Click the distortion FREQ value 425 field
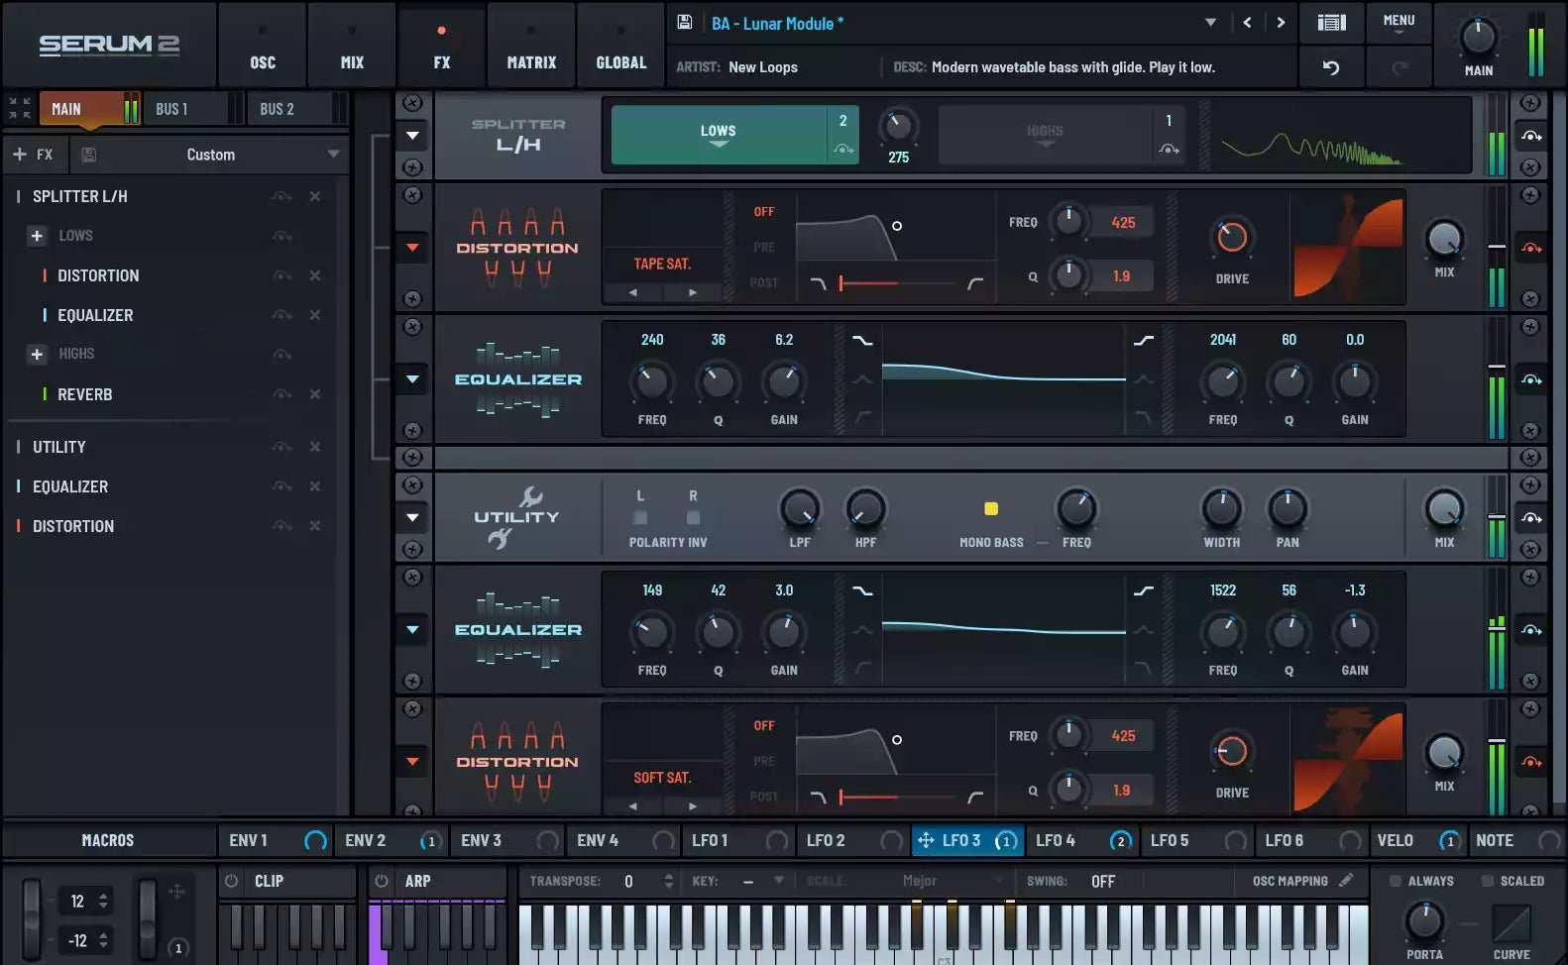 [x=1122, y=223]
